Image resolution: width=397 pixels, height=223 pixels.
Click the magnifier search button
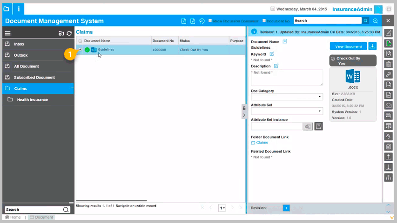366,21
